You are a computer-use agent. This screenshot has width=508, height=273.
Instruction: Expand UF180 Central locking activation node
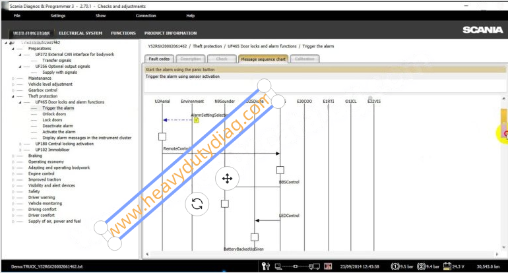click(20, 144)
